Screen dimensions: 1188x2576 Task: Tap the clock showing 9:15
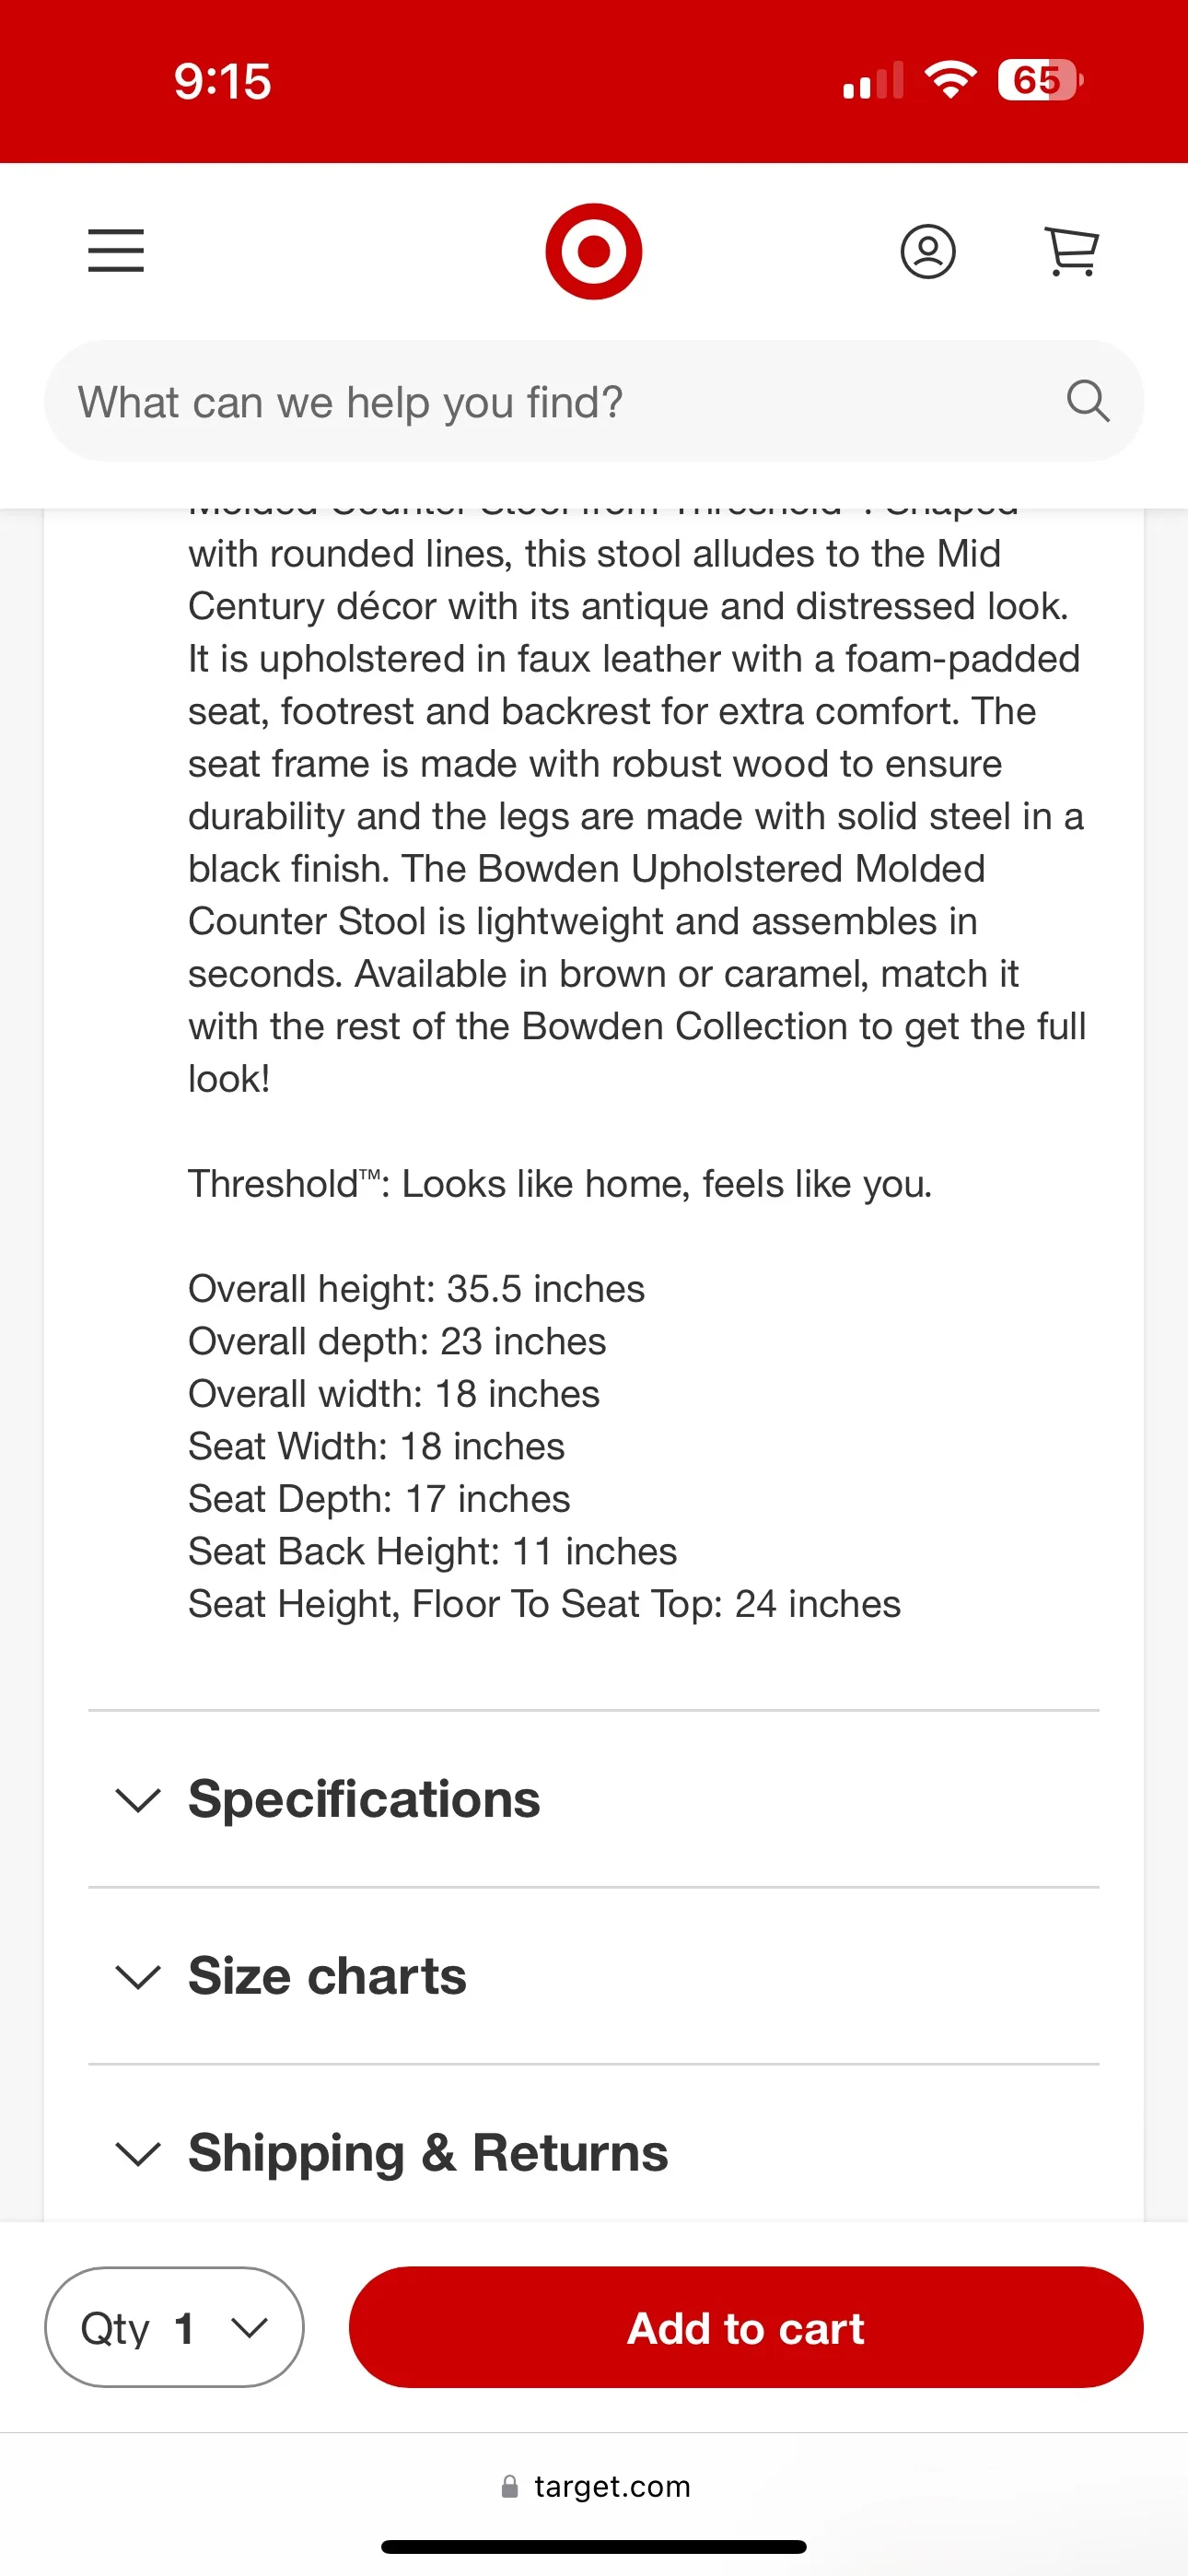point(221,80)
